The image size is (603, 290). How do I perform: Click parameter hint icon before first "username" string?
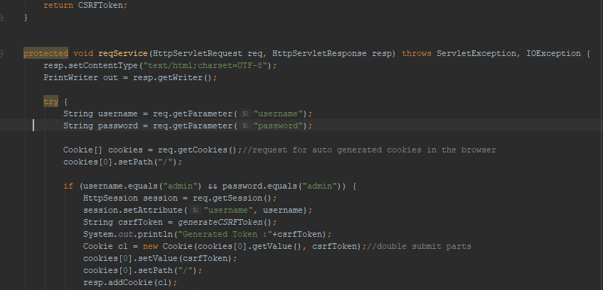pos(245,113)
